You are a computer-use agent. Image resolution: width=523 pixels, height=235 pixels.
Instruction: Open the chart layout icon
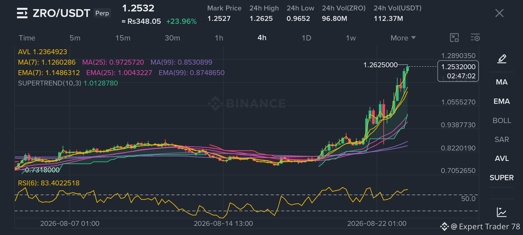click(x=454, y=38)
